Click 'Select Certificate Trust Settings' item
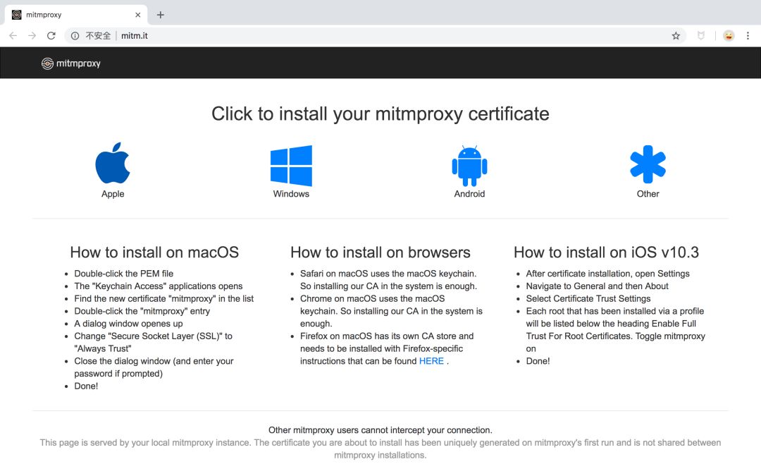Viewport: 761px width, 476px height. click(x=588, y=299)
